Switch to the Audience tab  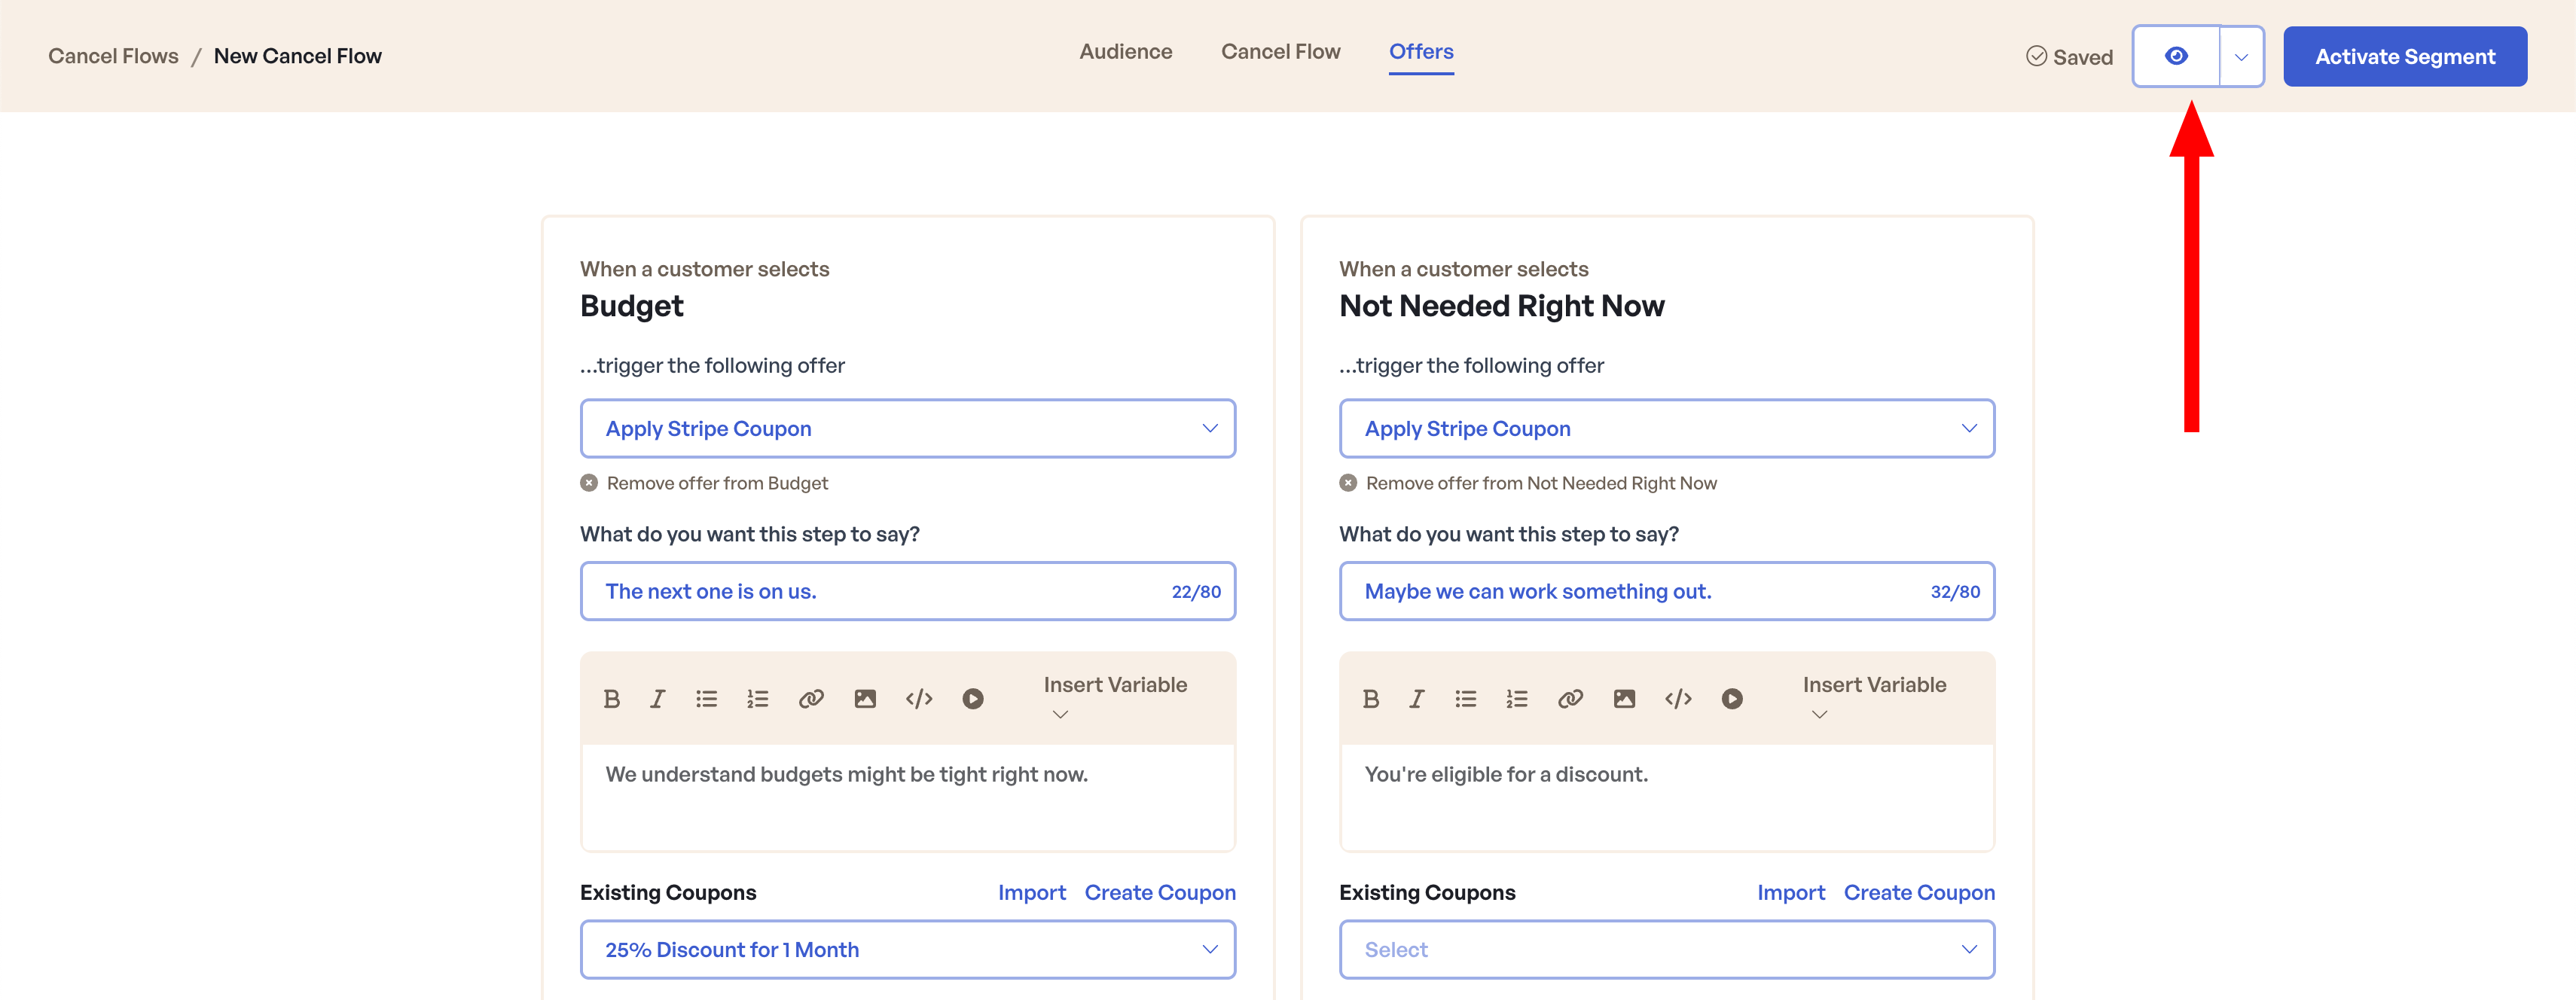[1125, 52]
